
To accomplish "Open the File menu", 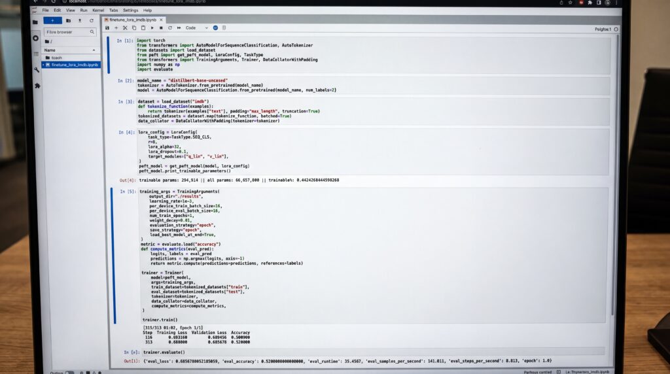I will [45, 10].
